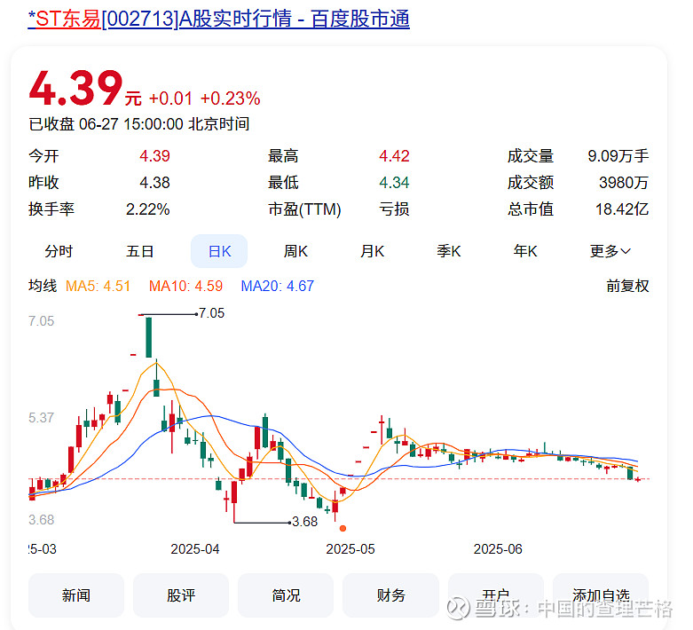Click the 成交额 value 3980万
The width and height of the screenshot is (693, 630).
click(624, 183)
